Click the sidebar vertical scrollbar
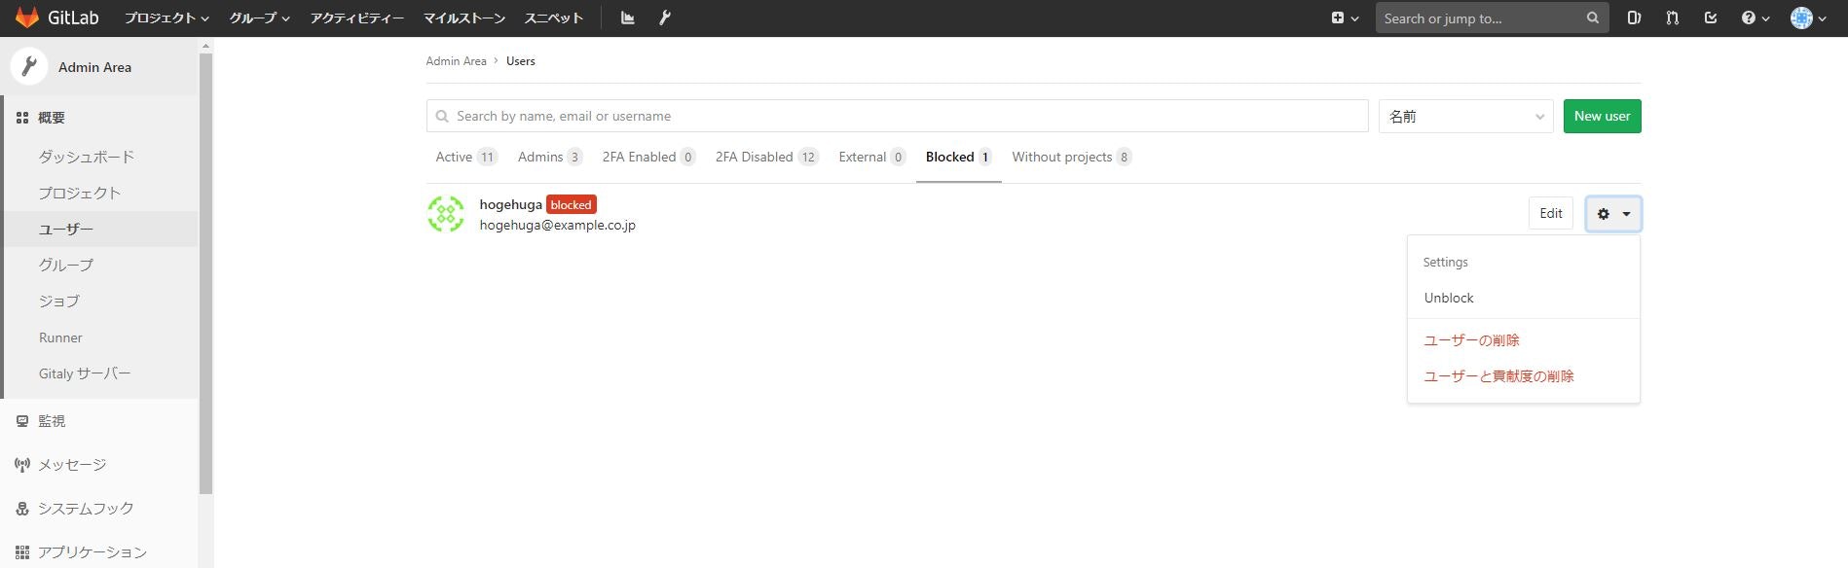Screen dimensions: 1848x568 click(205, 272)
